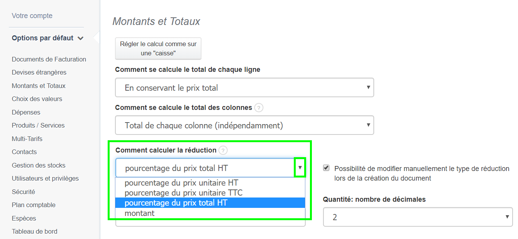Viewport: 518px width, 239px height.
Task: Open the "Sécurité" section
Action: pos(23,192)
